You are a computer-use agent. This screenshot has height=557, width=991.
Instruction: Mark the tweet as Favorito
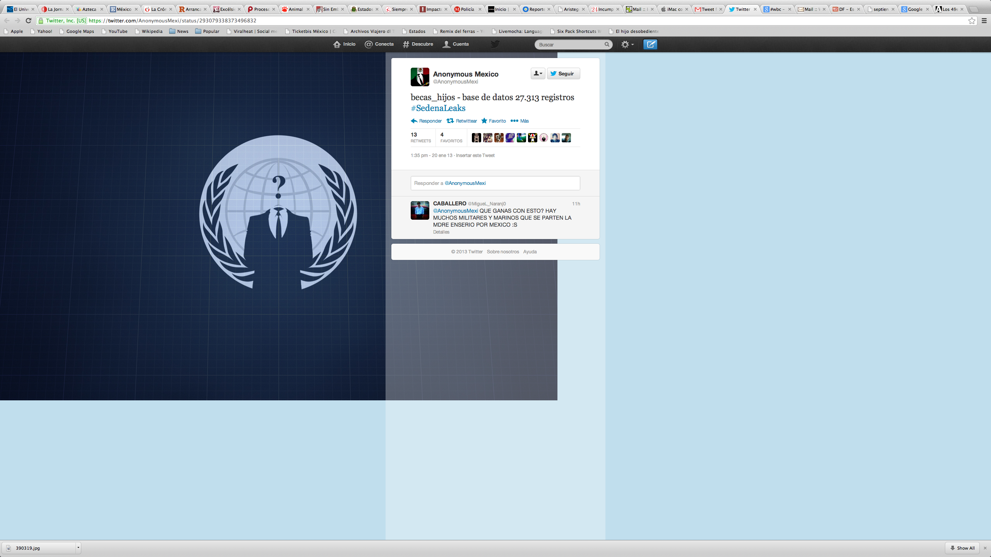coord(494,121)
